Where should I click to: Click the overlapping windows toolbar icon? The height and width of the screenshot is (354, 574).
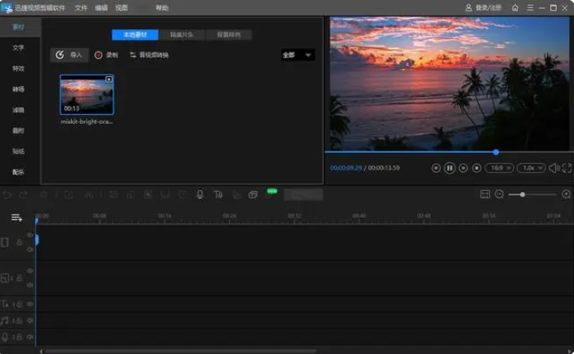[x=253, y=194]
